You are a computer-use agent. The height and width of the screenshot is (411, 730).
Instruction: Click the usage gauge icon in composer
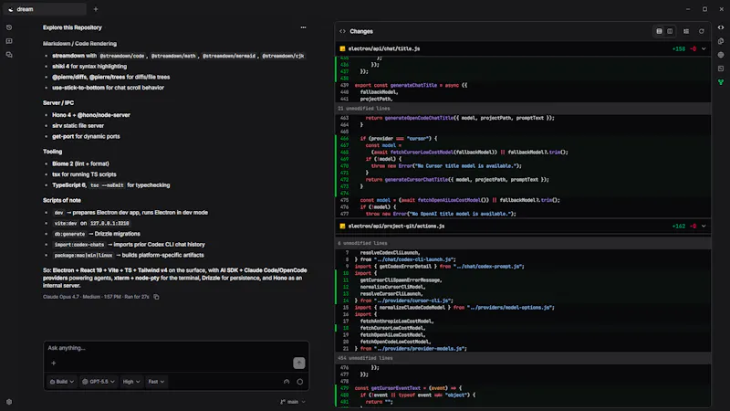287,382
